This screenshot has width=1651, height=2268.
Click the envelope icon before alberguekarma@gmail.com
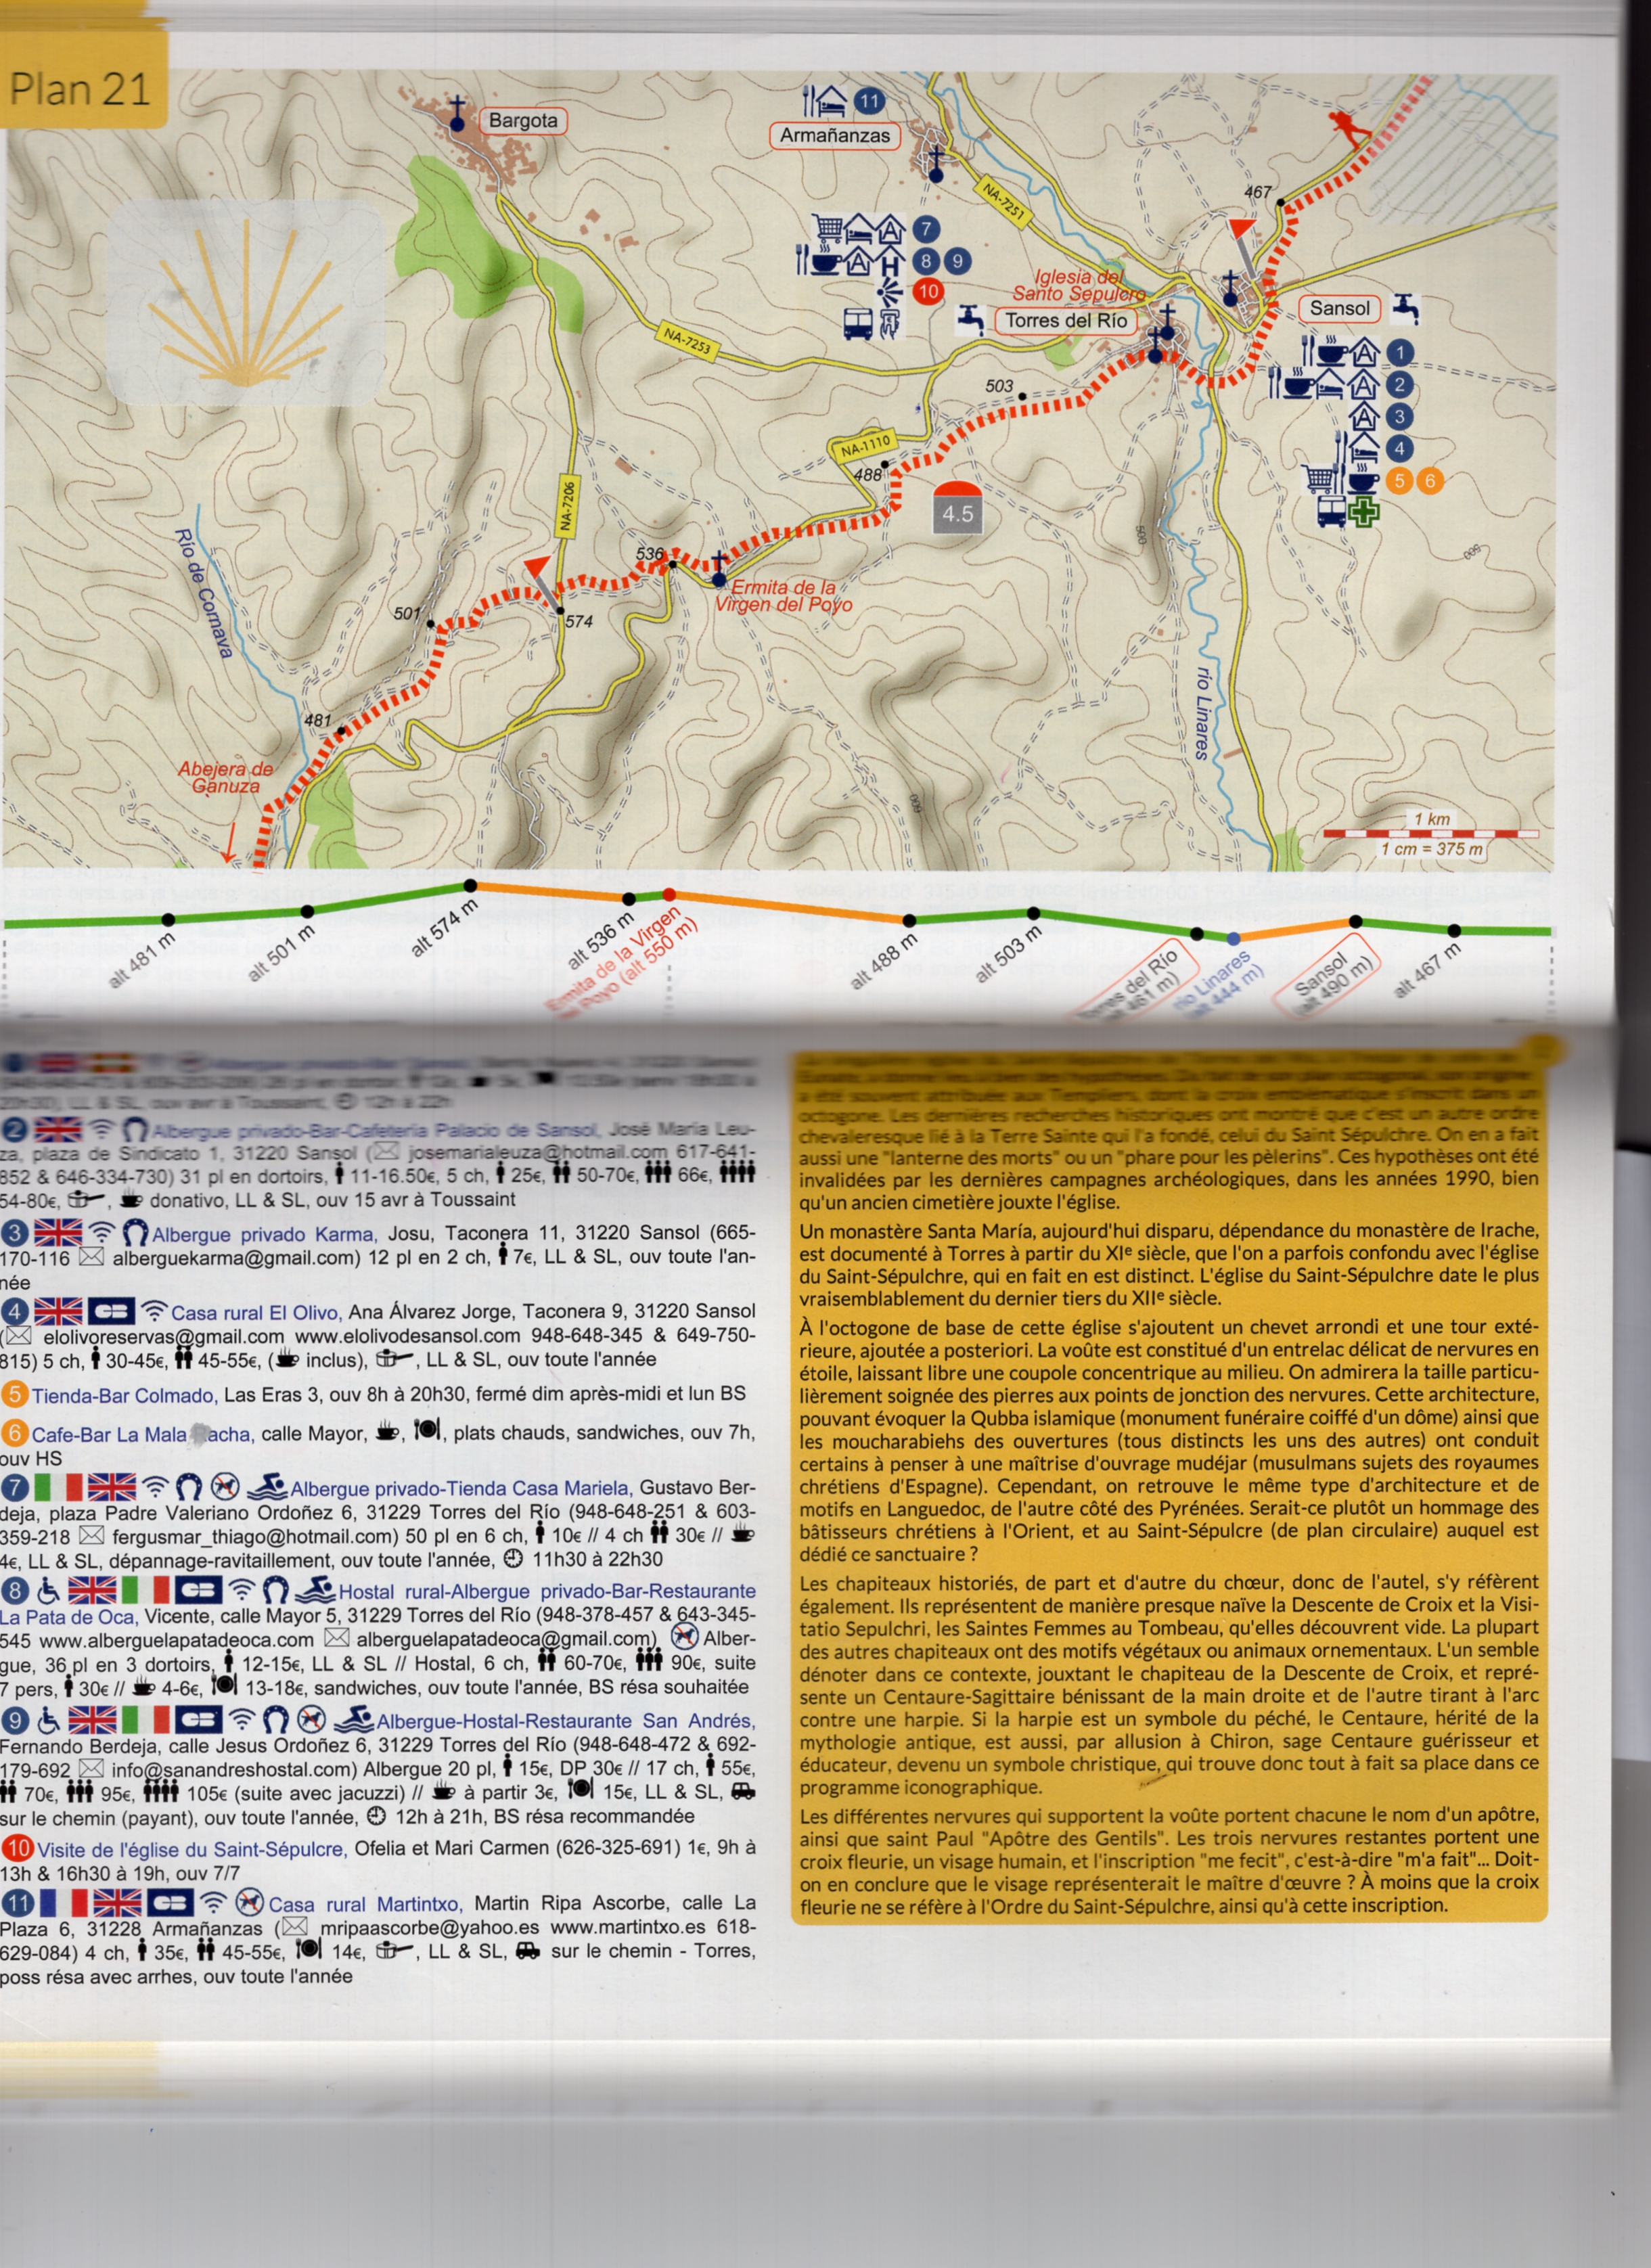click(91, 1257)
